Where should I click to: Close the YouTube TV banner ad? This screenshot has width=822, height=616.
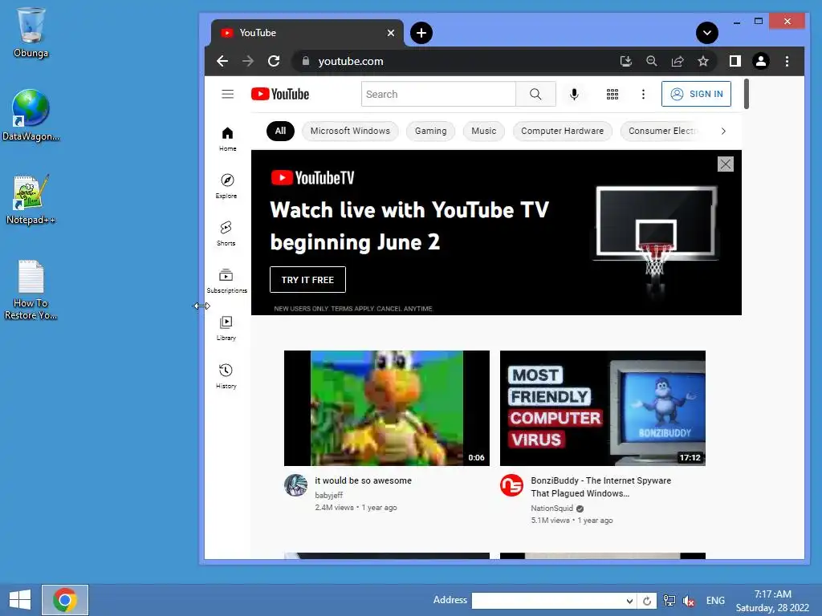[x=726, y=164]
